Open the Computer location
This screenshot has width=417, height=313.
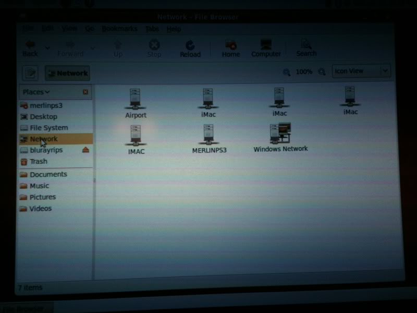point(266,49)
